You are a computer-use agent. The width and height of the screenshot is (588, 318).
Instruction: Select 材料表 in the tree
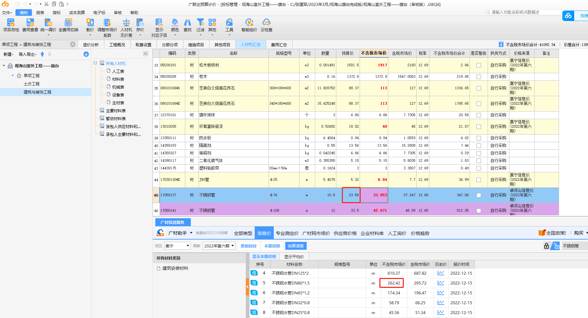pos(118,79)
